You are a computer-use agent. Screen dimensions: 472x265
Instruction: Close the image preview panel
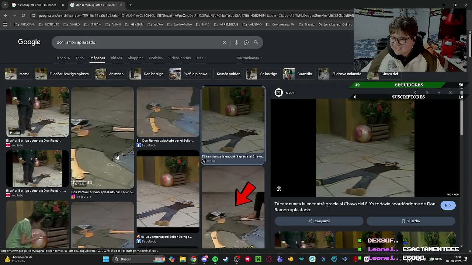click(451, 92)
